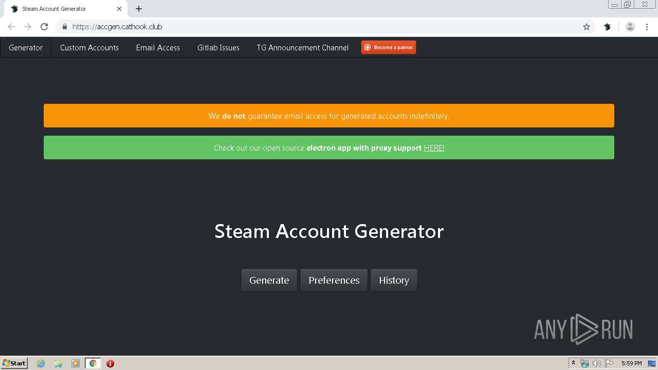The image size is (658, 370).
Task: Click the show desktop button in tray
Action: tap(652, 363)
